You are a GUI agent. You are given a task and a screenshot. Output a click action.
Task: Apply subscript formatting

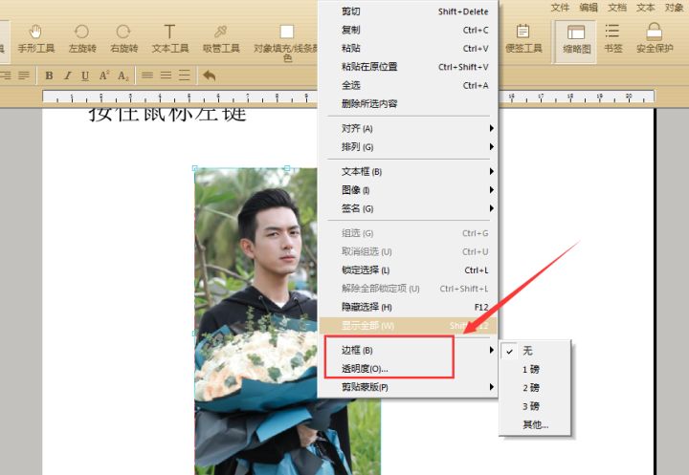click(122, 76)
